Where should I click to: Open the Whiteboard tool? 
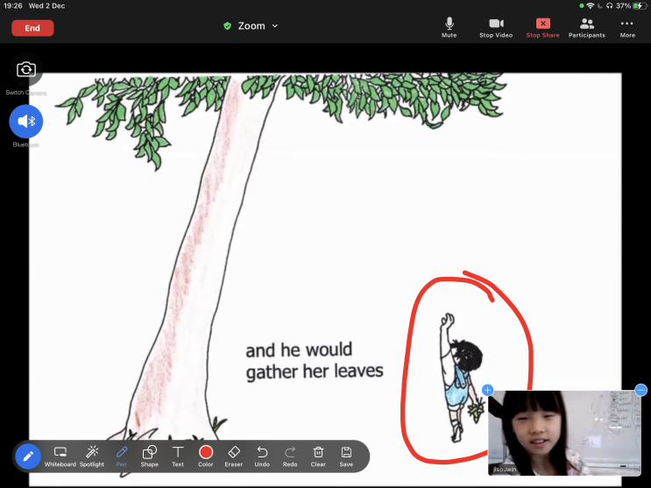60,456
